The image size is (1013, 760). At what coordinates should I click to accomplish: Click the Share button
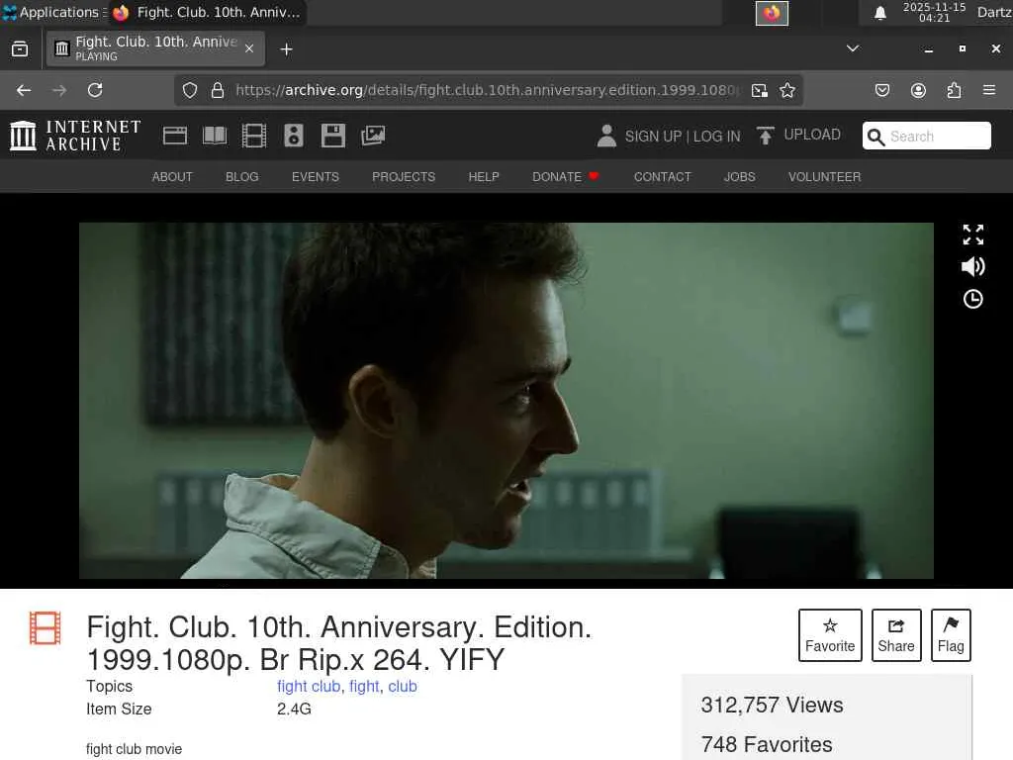pos(896,635)
